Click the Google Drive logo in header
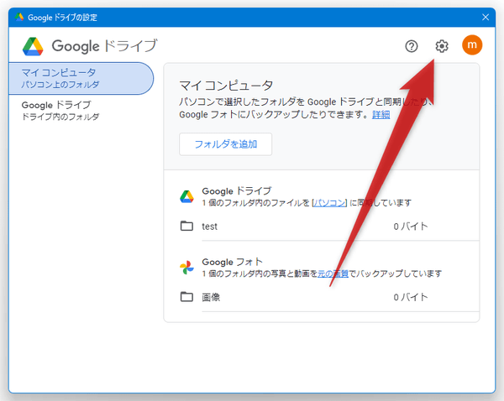This screenshot has height=401, width=504. [33, 46]
